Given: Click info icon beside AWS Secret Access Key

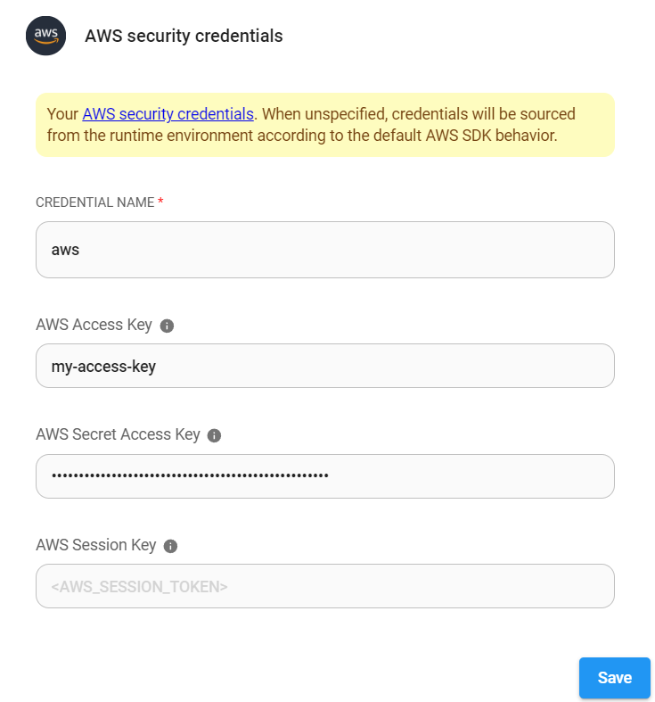Looking at the screenshot, I should pos(214,435).
